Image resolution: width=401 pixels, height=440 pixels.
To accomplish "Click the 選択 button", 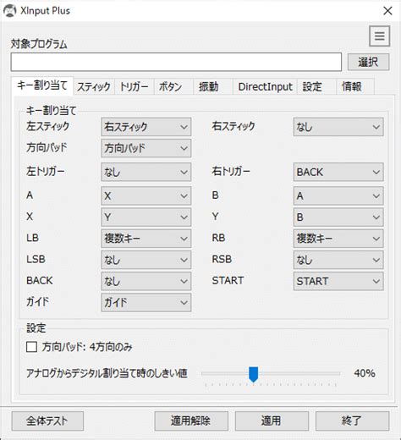I will (x=368, y=62).
